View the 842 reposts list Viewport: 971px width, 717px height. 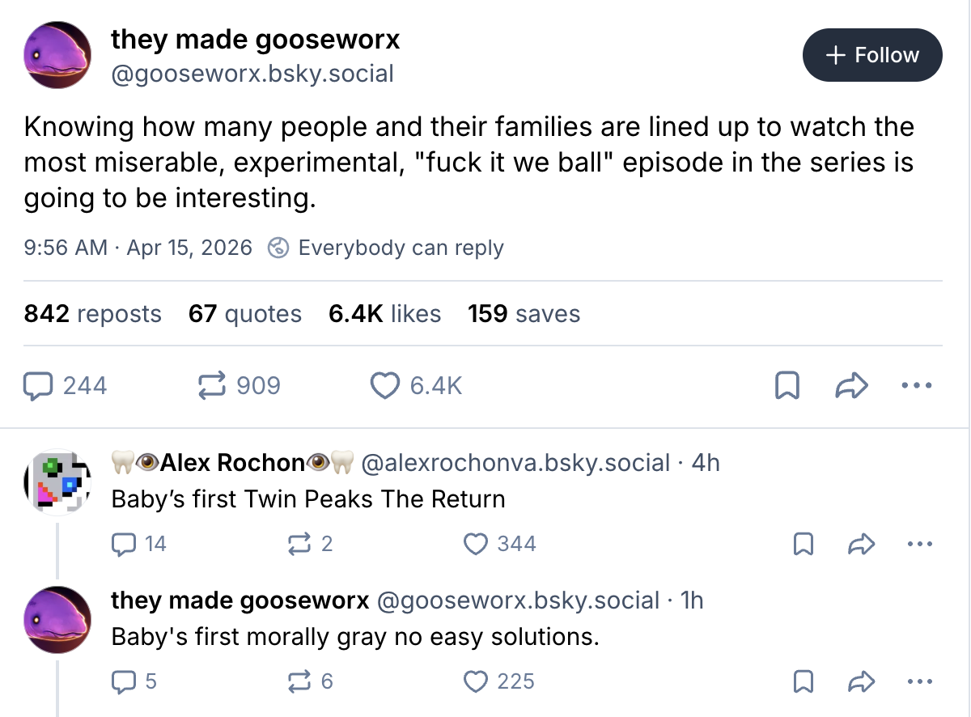point(93,314)
